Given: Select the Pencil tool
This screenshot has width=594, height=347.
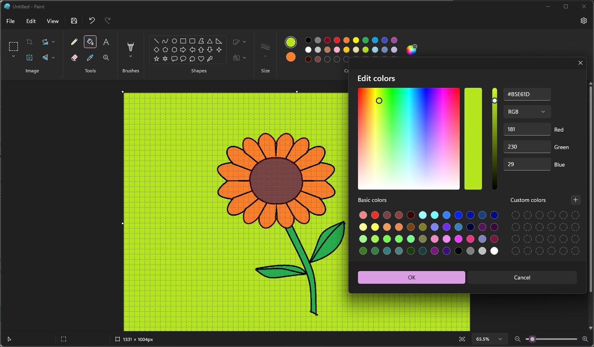Looking at the screenshot, I should pos(74,41).
